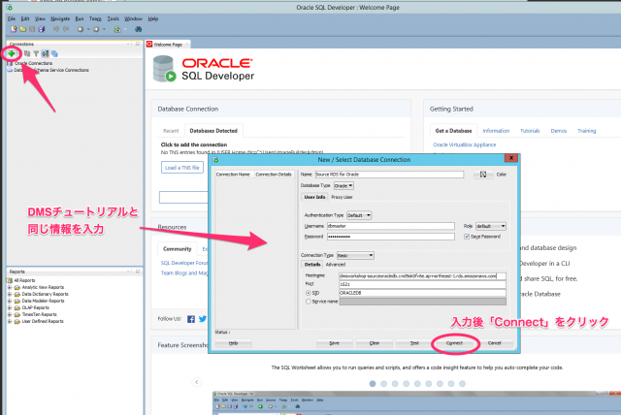
Task: Click the Connect button in dialog
Action: (454, 343)
